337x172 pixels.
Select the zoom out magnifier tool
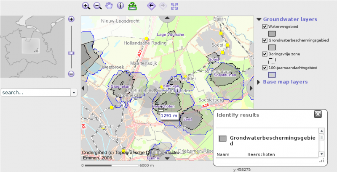click(x=97, y=6)
